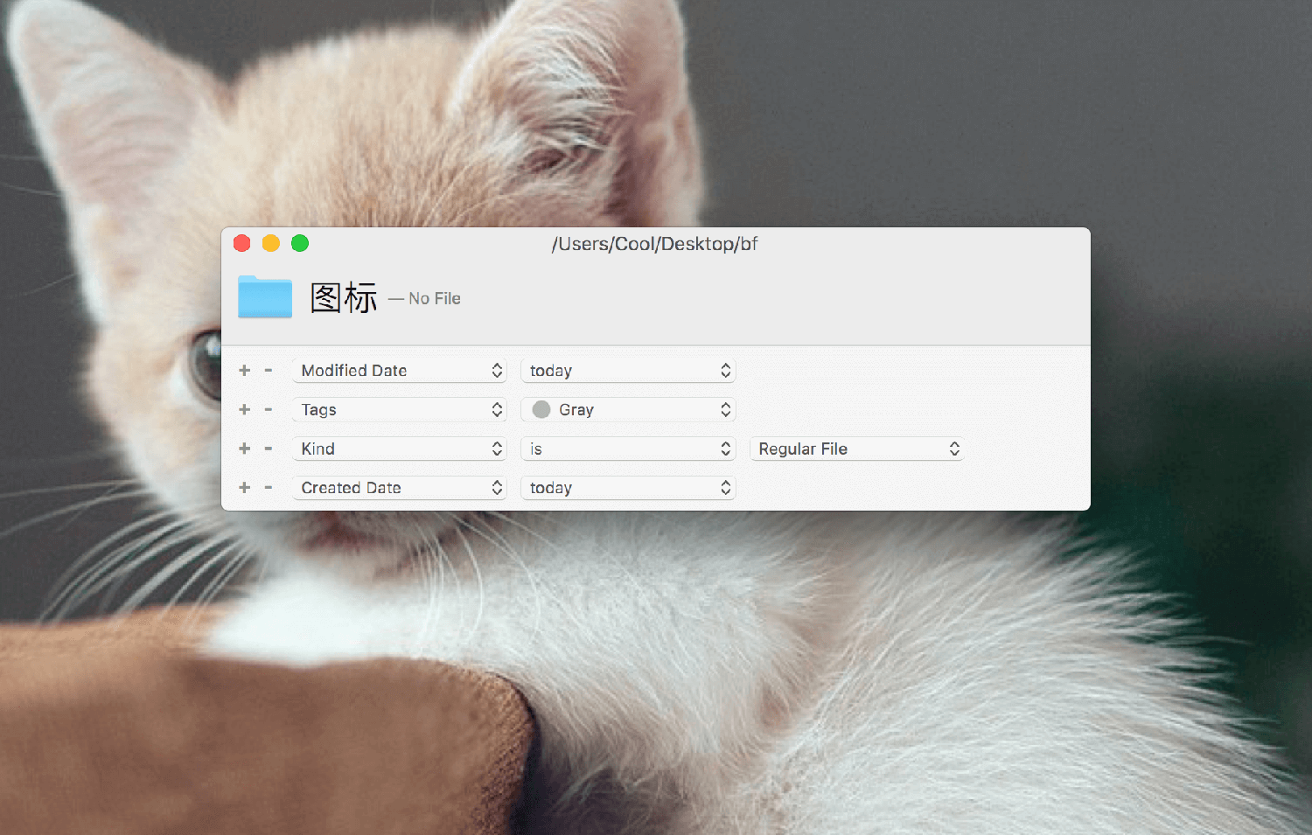The width and height of the screenshot is (1312, 835).
Task: Open the Tags attribute dropdown
Action: [x=400, y=409]
